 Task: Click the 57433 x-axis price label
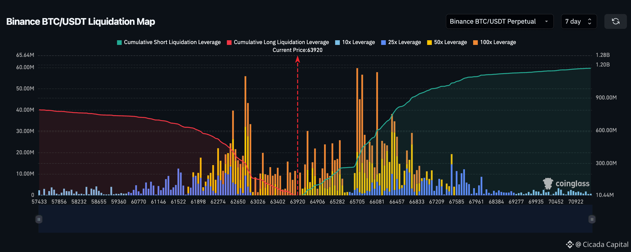[39, 202]
